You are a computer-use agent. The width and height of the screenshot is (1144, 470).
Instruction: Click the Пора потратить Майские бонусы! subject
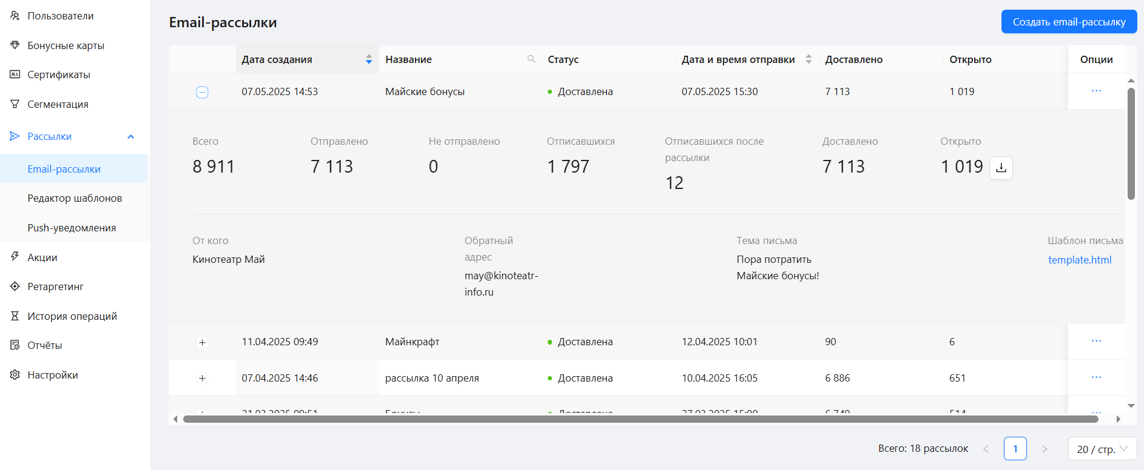point(778,267)
